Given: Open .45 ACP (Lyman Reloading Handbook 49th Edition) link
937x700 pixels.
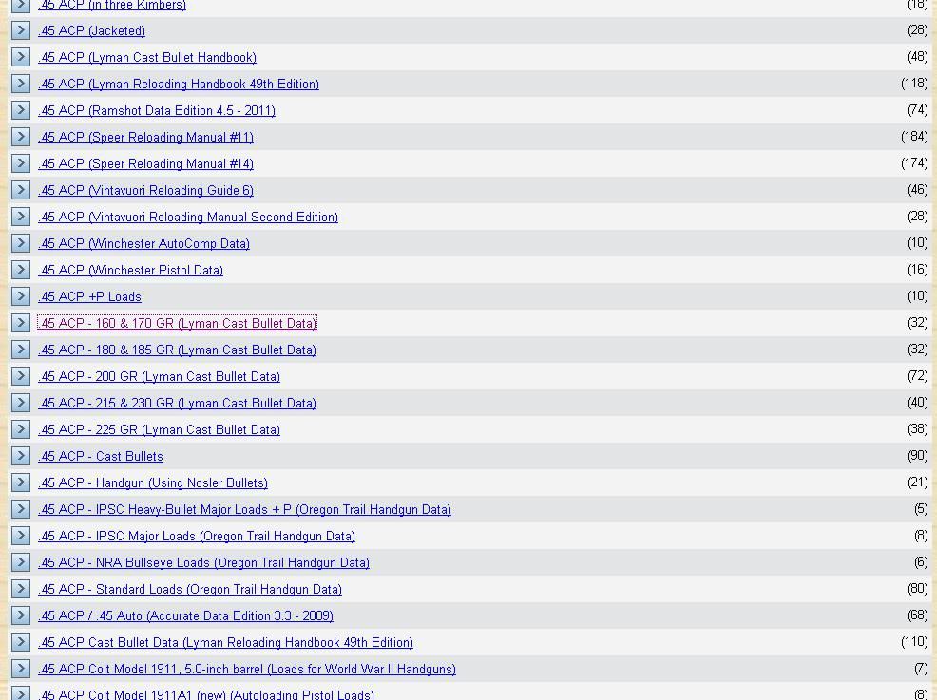Looking at the screenshot, I should pos(178,85).
